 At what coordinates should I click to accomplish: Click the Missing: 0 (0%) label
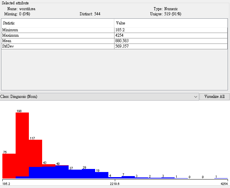17,14
